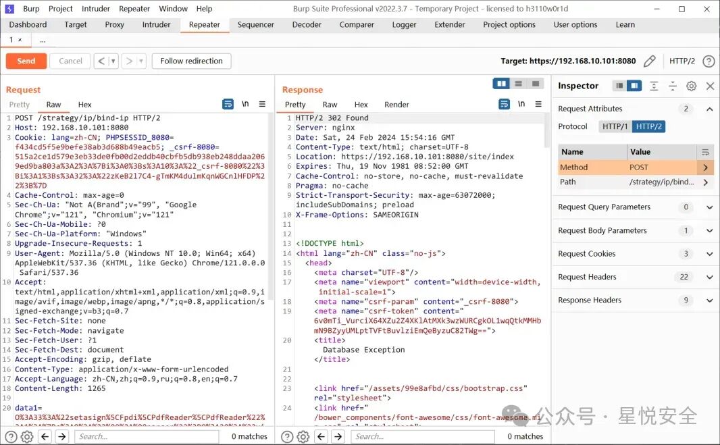Close the Inspector panel
This screenshot has height=445, width=720.
[x=710, y=86]
